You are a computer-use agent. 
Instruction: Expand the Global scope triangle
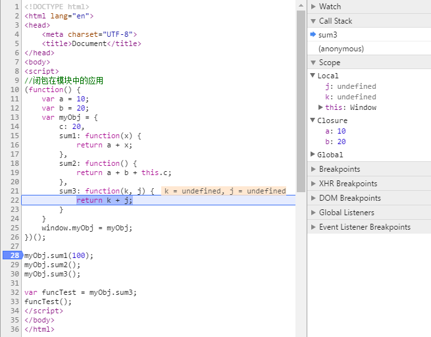[x=313, y=154]
